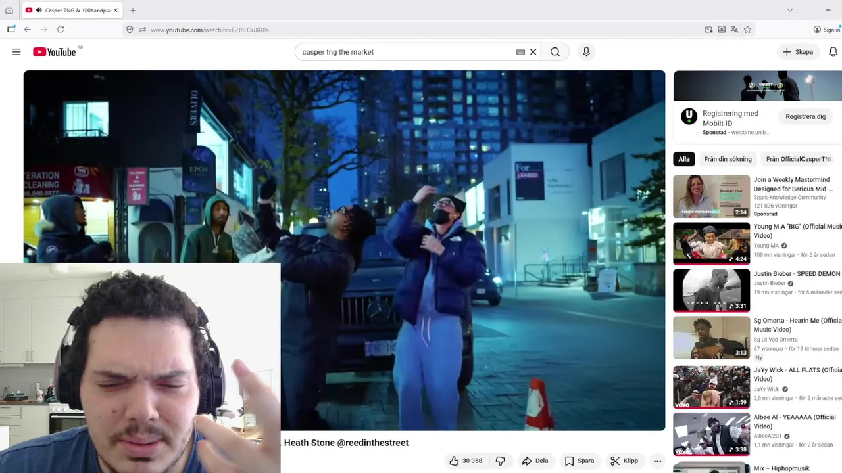Image resolution: width=842 pixels, height=473 pixels.
Task: Toggle the browser sidebar button
Action: [x=11, y=30]
